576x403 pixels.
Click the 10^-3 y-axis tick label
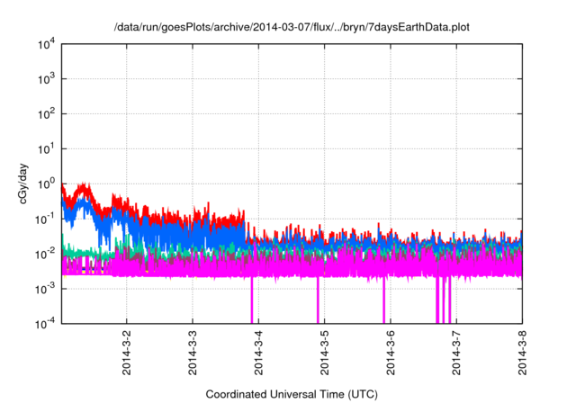click(45, 289)
